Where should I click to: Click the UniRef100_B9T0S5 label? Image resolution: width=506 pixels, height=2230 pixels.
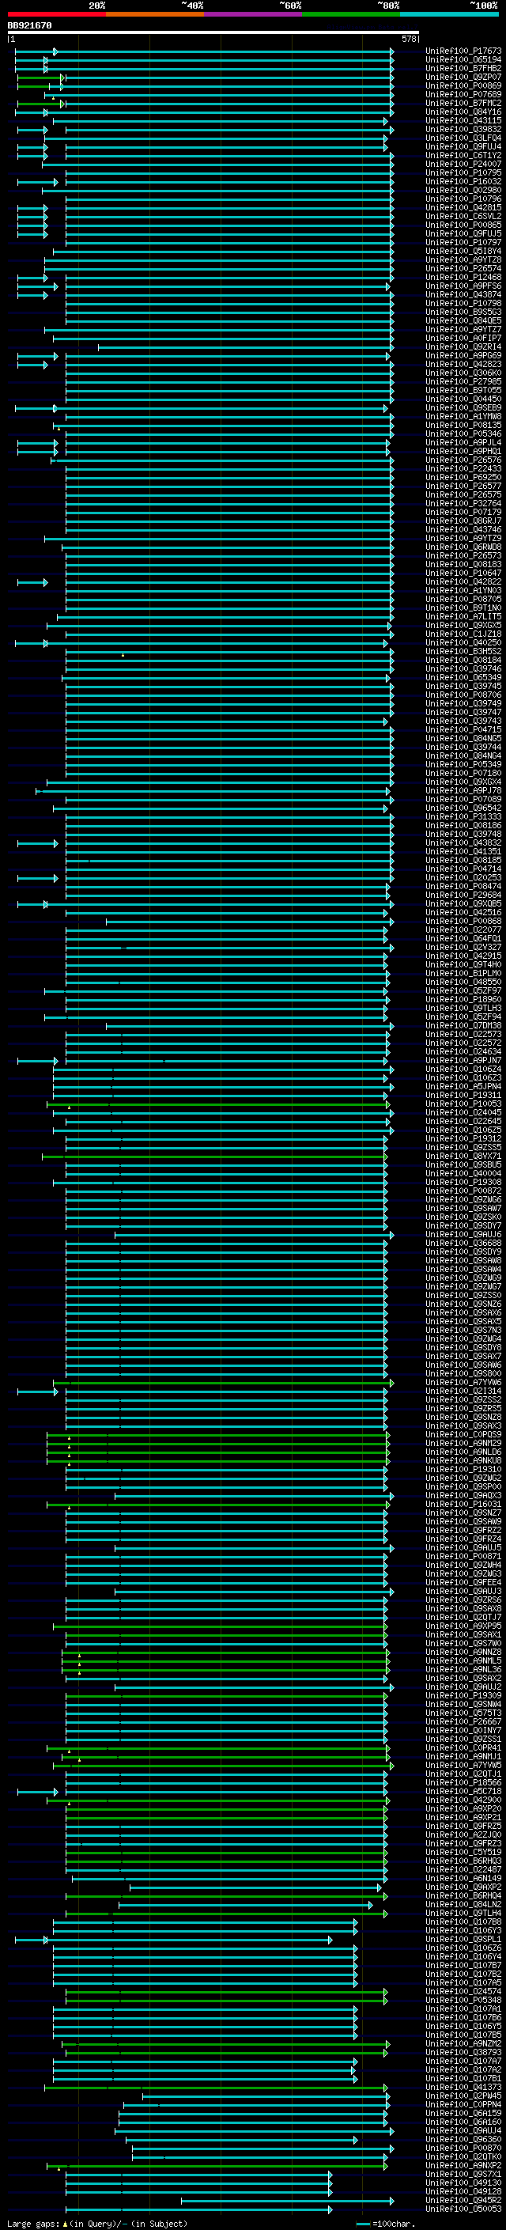pos(463,389)
